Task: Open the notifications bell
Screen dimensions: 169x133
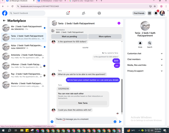Action: click(156, 13)
